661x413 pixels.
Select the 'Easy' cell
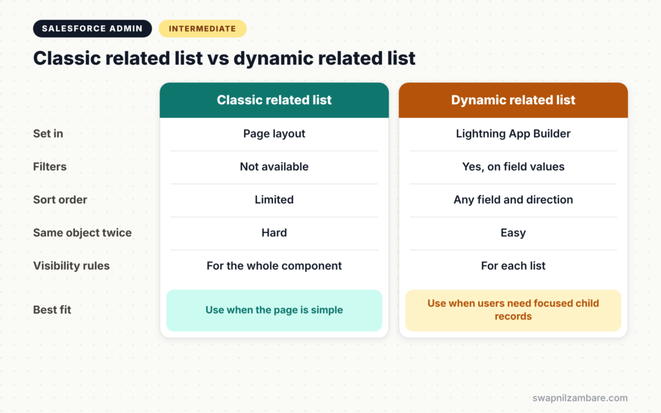click(x=513, y=233)
